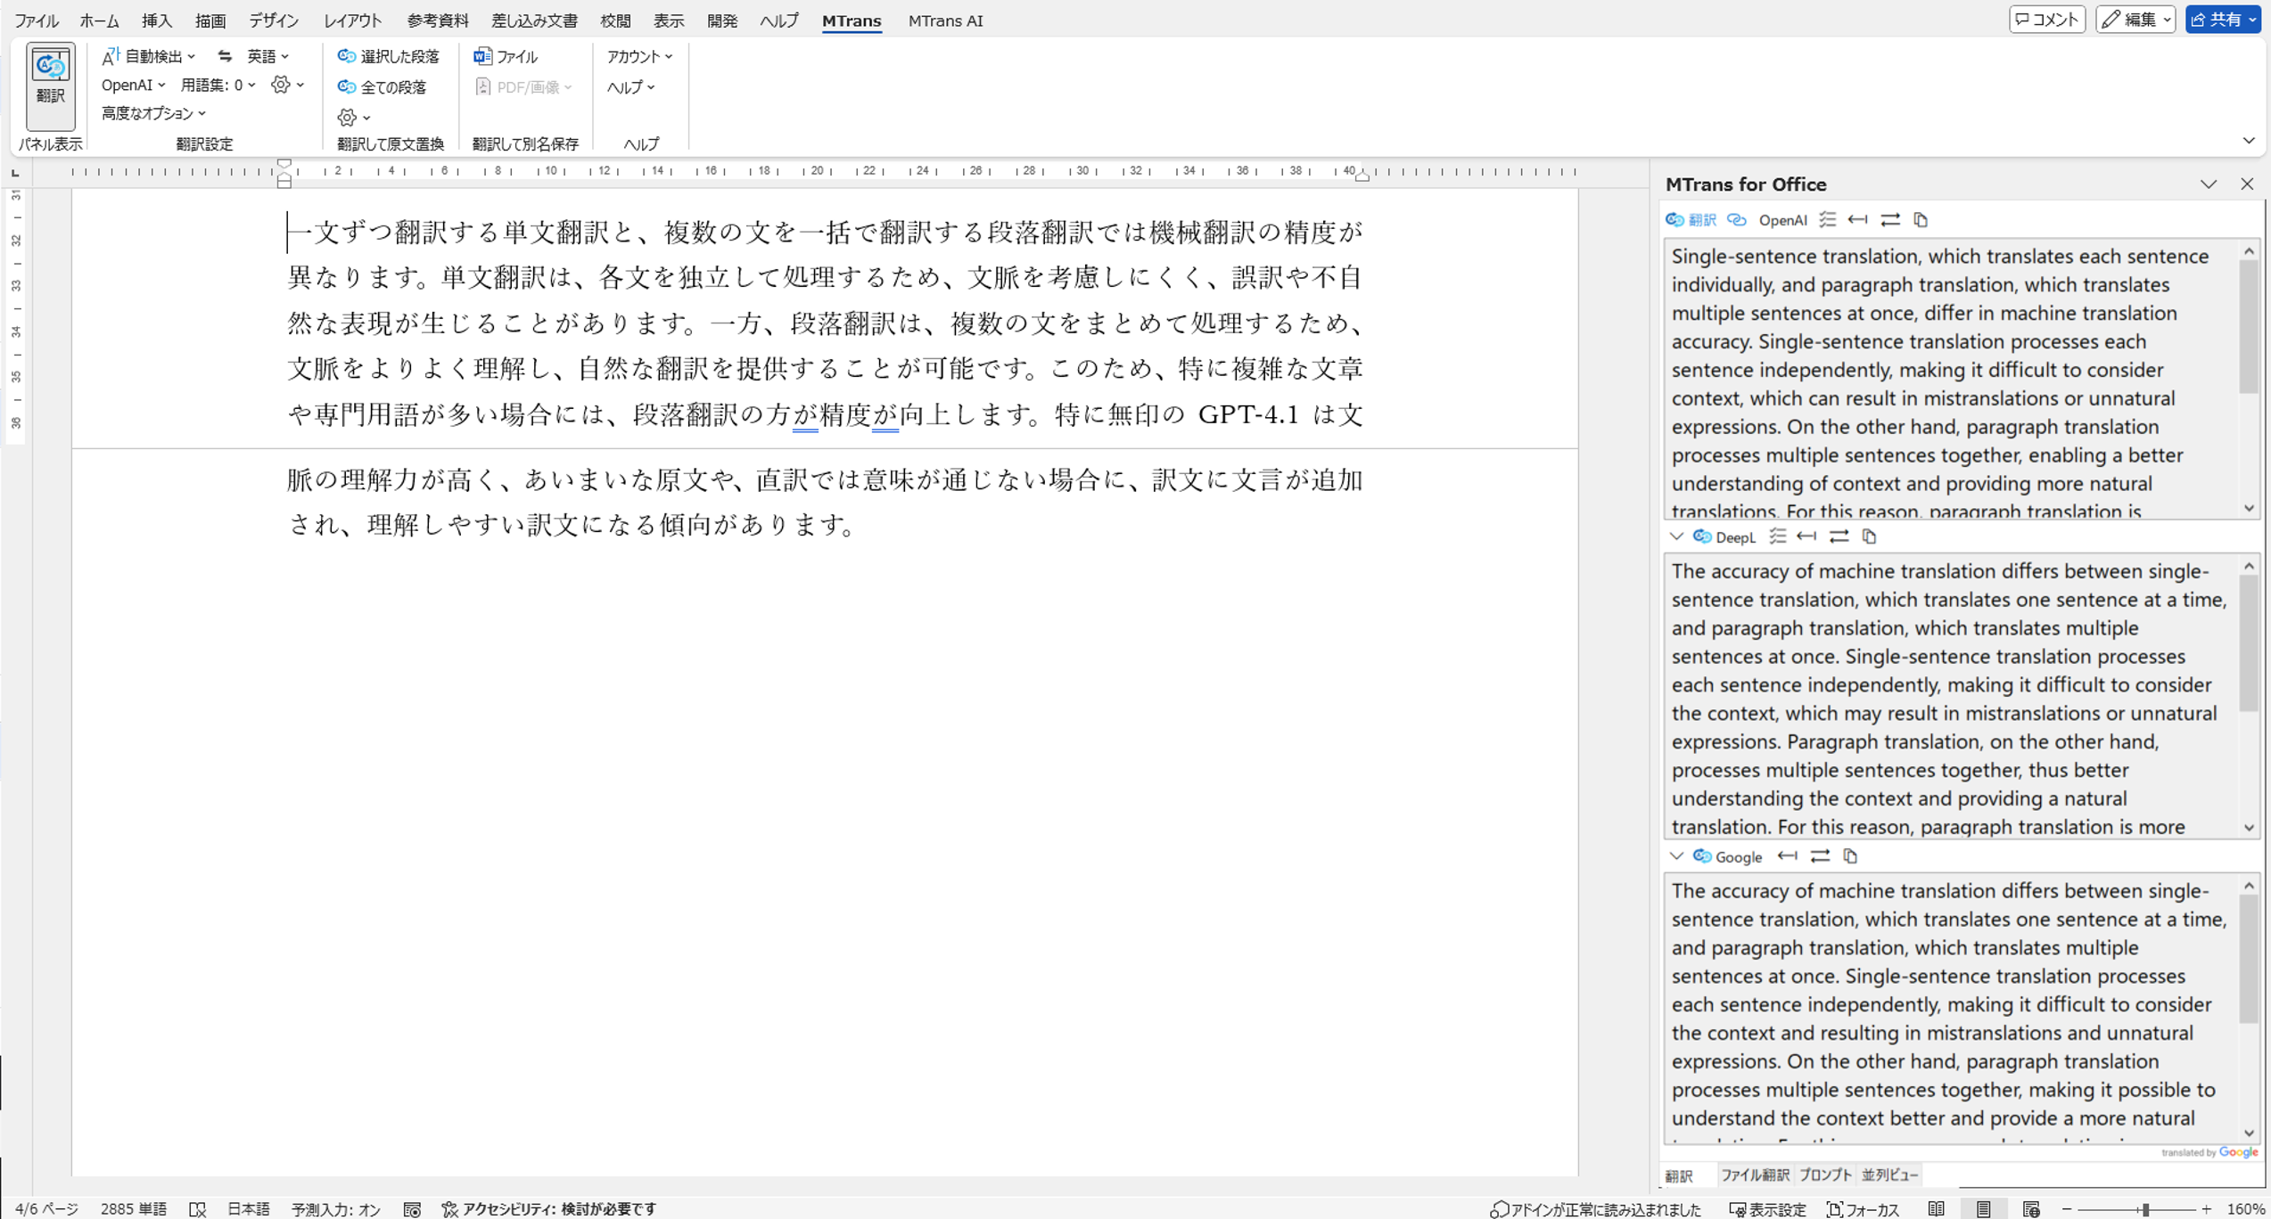Click the Google translate icon
The image size is (2271, 1219).
1702,856
